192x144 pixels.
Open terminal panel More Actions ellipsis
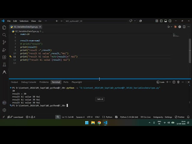(x=183, y=82)
